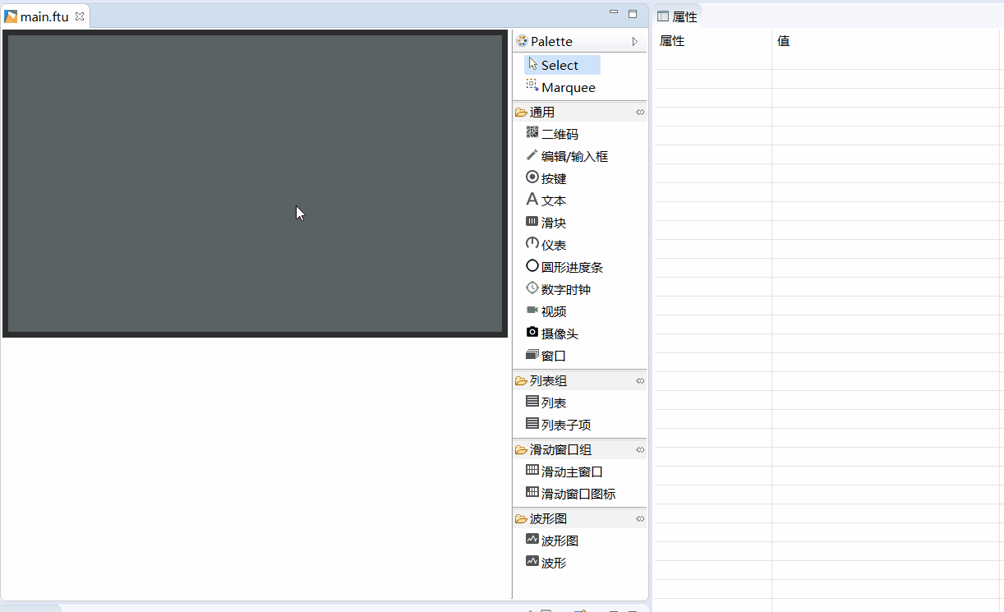Screen dimensions: 1004x612
Task: Select the 滑动主窗口 sliding main window widget
Action: pyautogui.click(x=564, y=472)
